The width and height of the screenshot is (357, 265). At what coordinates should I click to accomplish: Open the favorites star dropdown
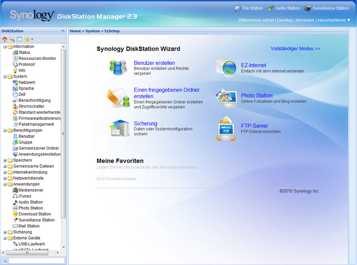(x=29, y=39)
